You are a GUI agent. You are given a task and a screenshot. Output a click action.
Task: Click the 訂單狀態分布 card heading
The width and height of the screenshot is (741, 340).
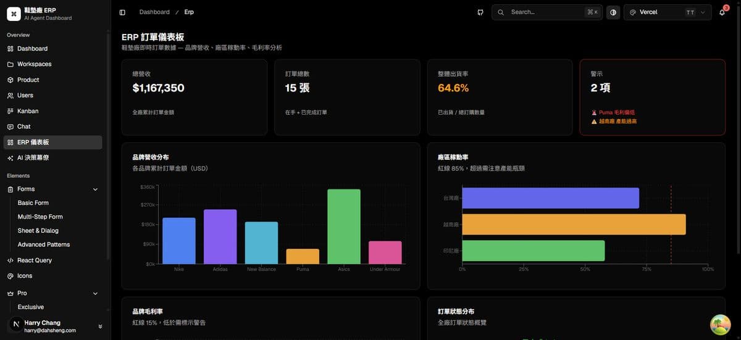(x=456, y=312)
